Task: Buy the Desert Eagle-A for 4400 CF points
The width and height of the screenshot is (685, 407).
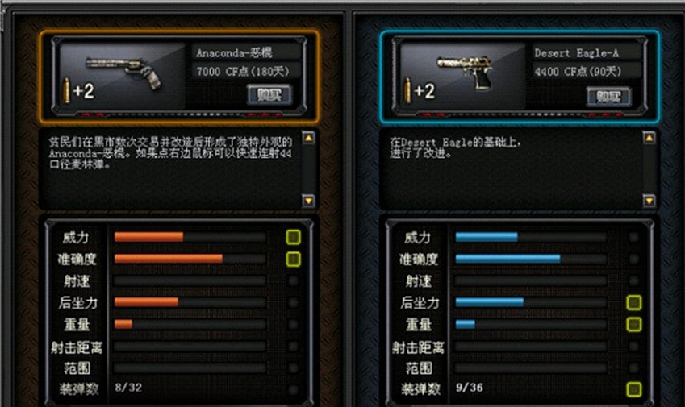Action: pos(608,97)
